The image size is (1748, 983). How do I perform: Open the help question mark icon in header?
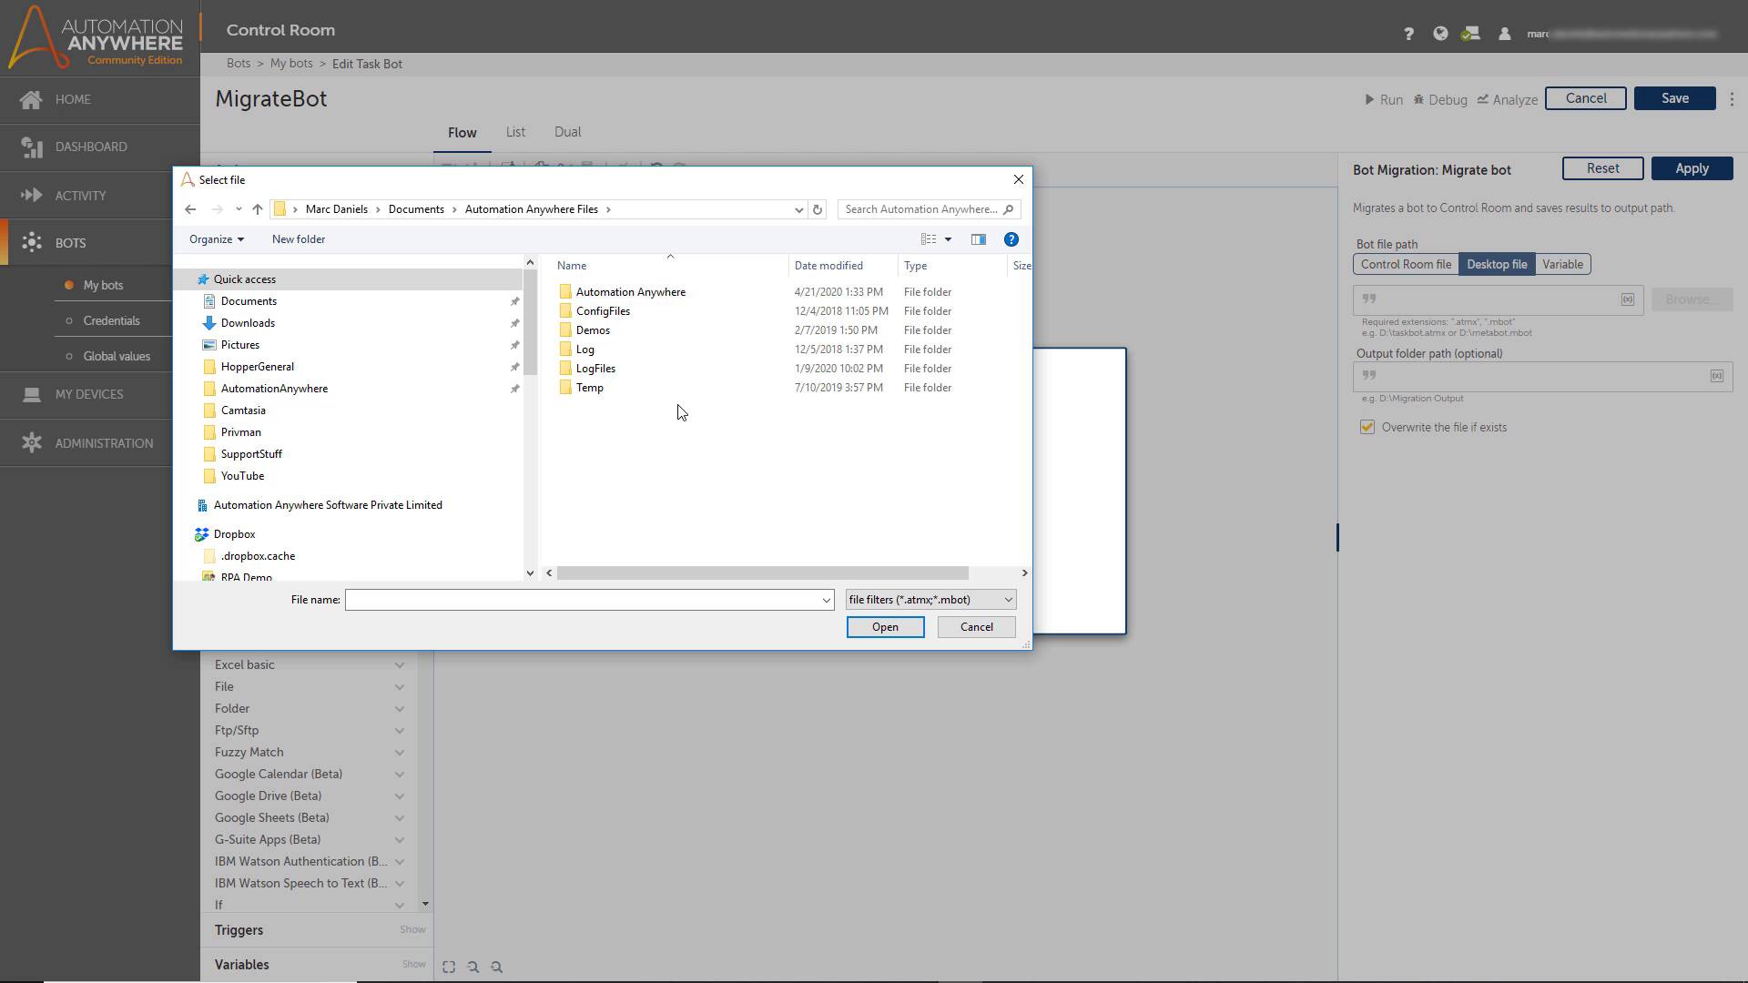click(1408, 34)
